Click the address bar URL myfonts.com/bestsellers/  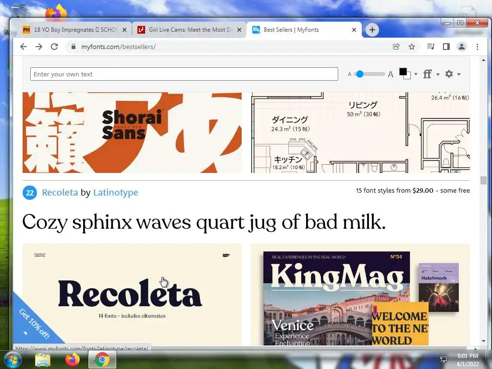coord(118,47)
